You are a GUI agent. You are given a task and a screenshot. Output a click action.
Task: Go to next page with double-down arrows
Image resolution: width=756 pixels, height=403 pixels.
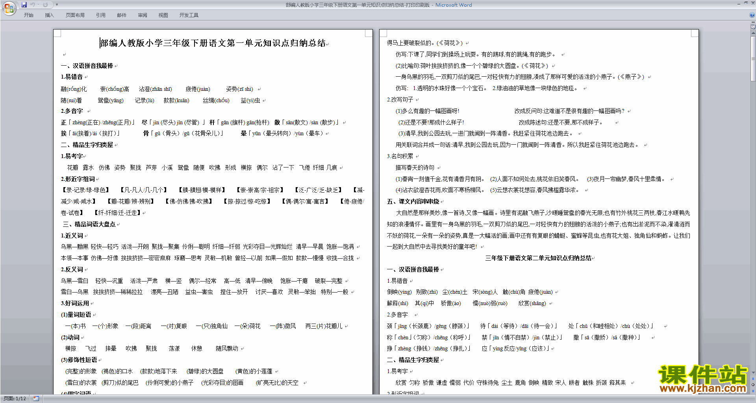click(x=753, y=391)
